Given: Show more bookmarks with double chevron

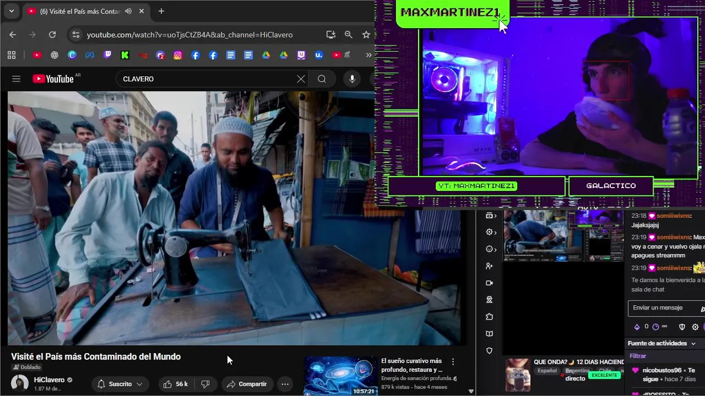Looking at the screenshot, I should click(x=368, y=55).
